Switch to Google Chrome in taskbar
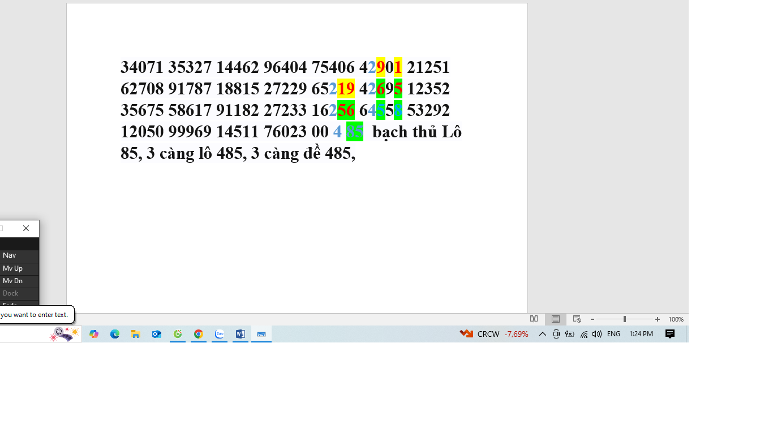Screen dimensions: 773x434 199,334
